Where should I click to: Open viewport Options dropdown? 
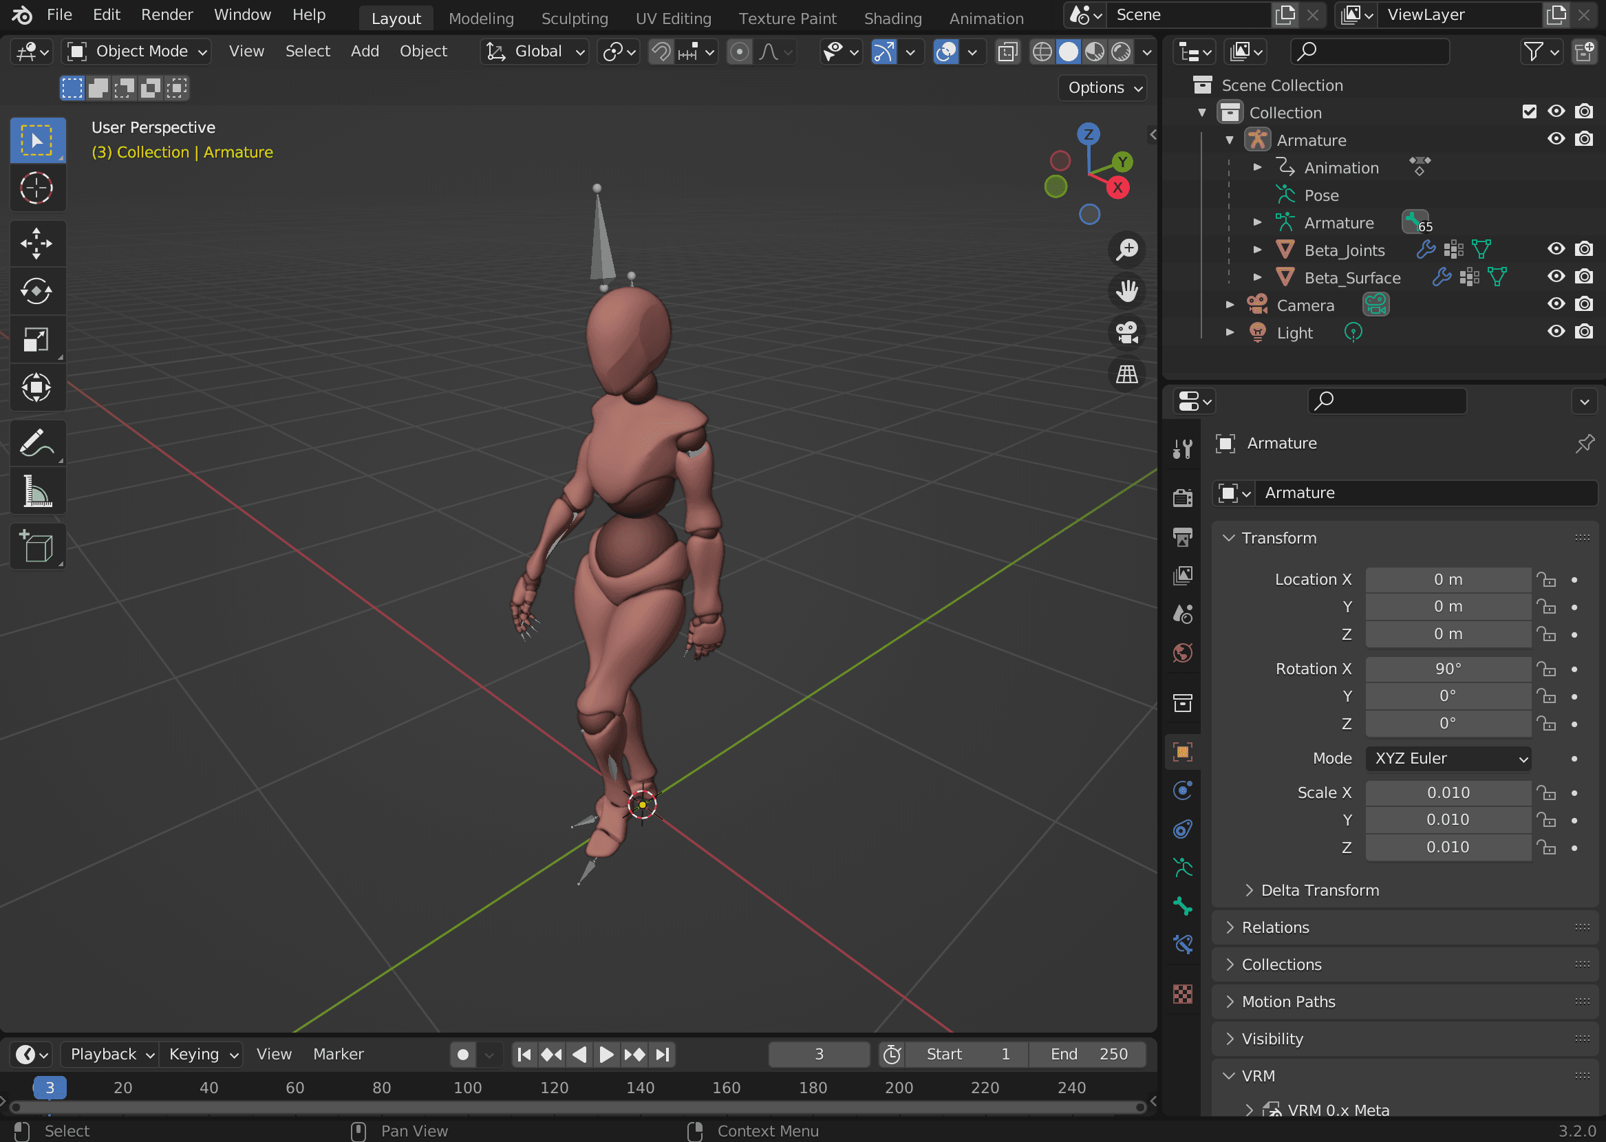pyautogui.click(x=1102, y=88)
